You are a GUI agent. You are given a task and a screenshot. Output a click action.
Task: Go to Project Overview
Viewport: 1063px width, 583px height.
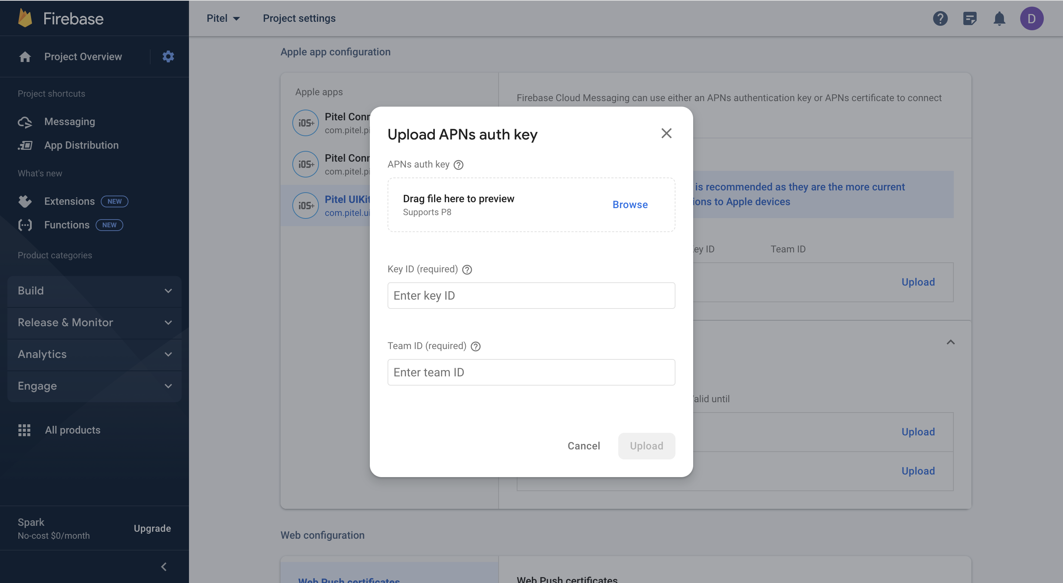83,56
